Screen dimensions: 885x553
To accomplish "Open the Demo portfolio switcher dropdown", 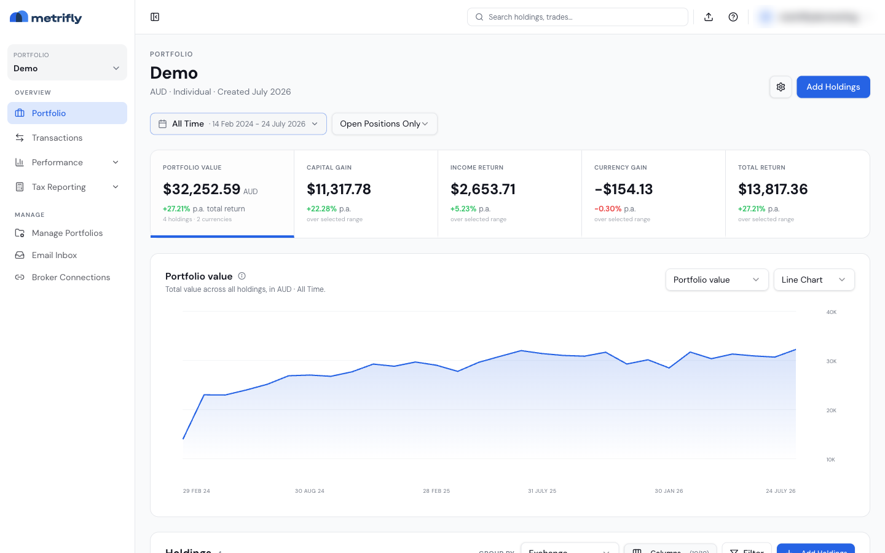I will click(x=67, y=62).
